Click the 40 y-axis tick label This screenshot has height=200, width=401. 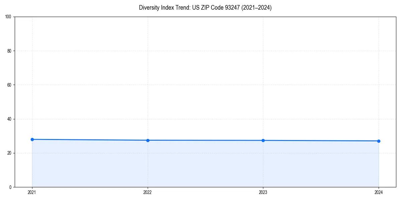coord(9,118)
